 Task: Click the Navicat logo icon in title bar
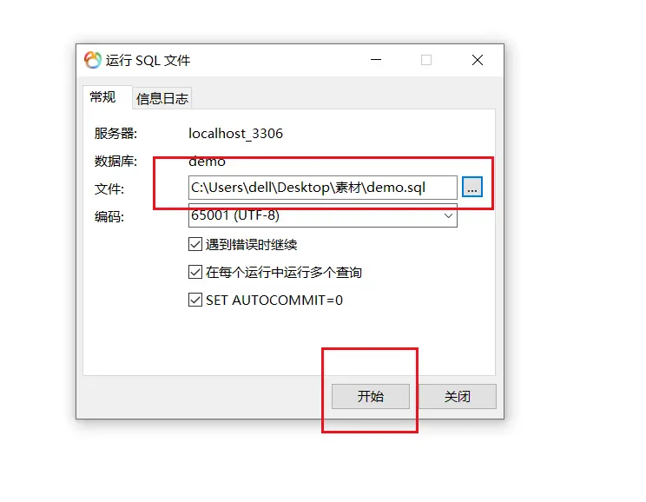click(93, 60)
